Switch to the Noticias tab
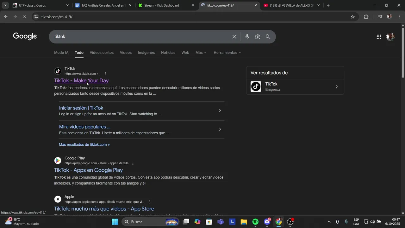 168,53
